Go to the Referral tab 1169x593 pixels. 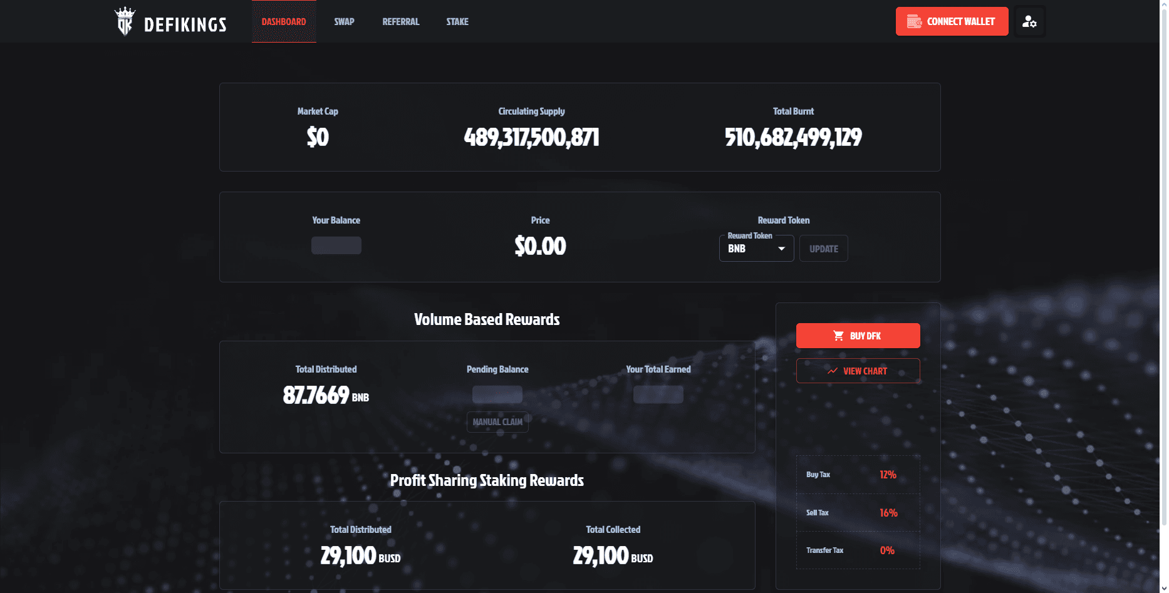pyautogui.click(x=401, y=21)
